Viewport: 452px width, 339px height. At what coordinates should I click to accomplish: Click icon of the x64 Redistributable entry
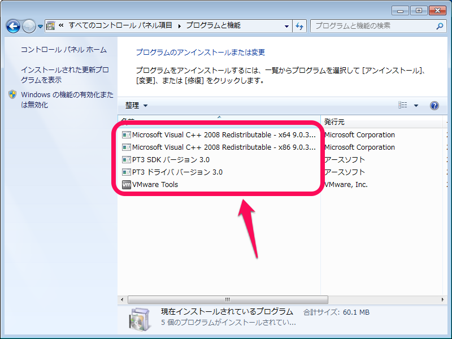126,134
